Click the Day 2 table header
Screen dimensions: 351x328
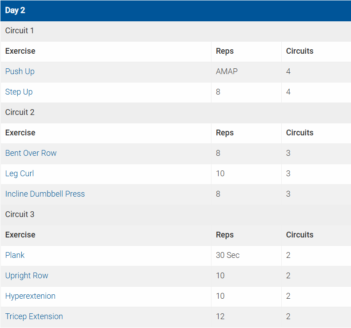[x=15, y=11]
